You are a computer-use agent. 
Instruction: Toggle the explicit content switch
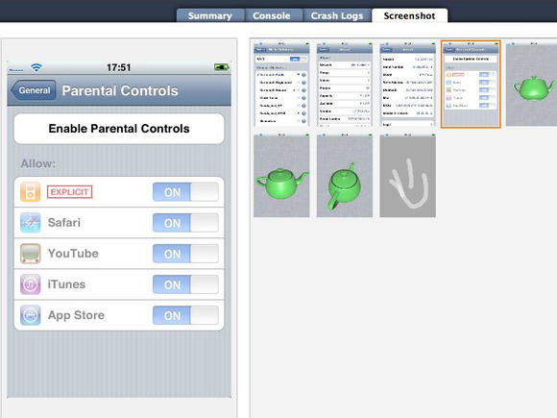pos(185,192)
